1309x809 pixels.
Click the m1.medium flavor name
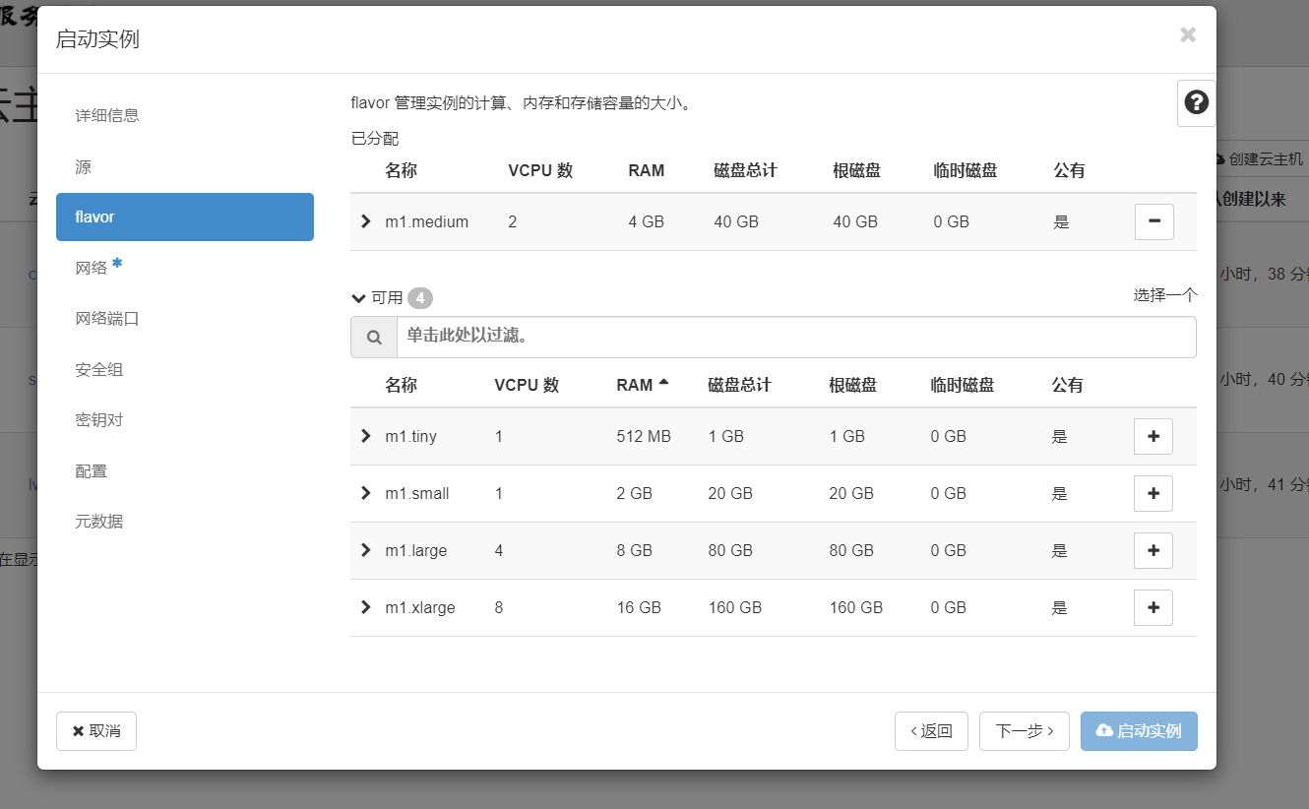[427, 221]
